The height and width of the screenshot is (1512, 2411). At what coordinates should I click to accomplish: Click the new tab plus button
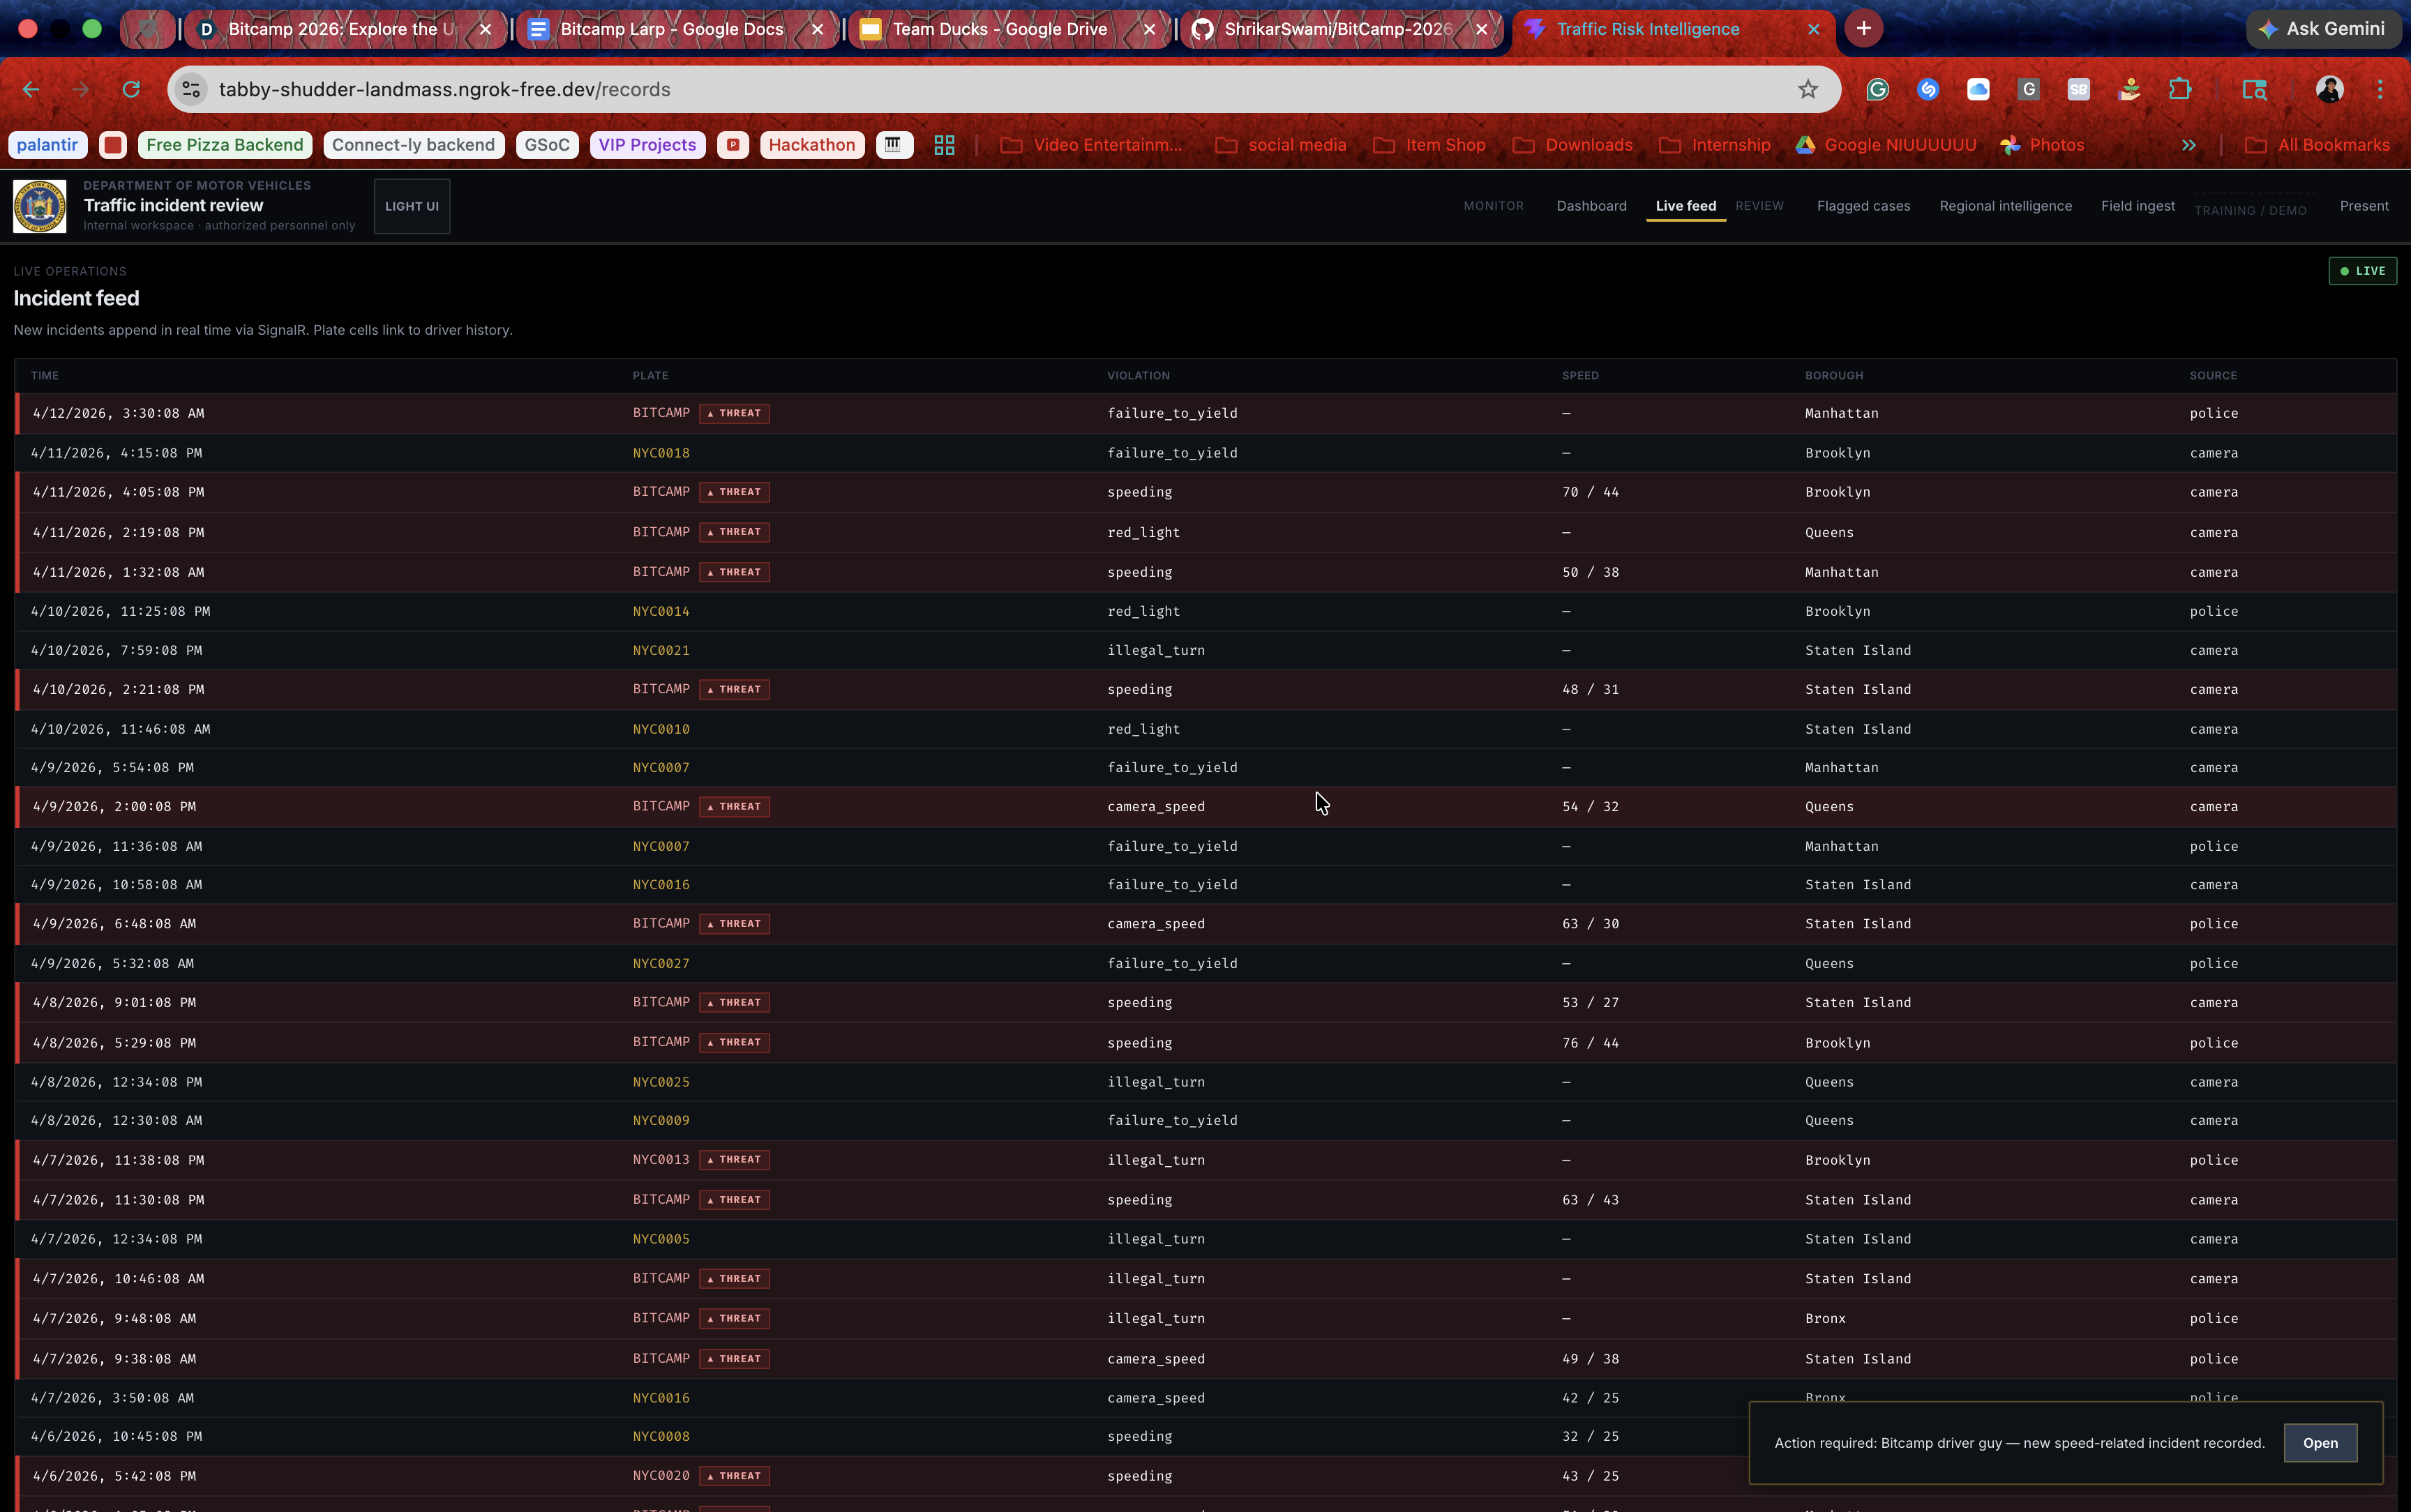1863,29
